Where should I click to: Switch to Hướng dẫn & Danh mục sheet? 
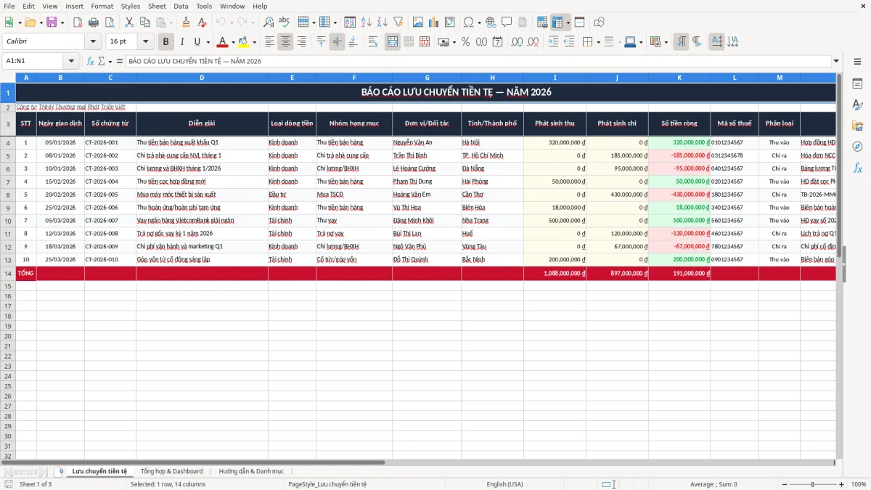tap(251, 471)
